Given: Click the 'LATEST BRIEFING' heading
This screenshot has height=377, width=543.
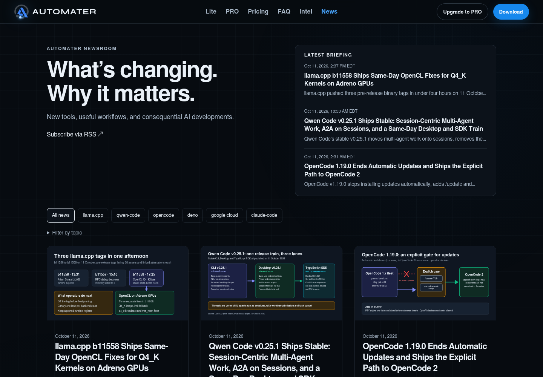Looking at the screenshot, I should pos(328,55).
